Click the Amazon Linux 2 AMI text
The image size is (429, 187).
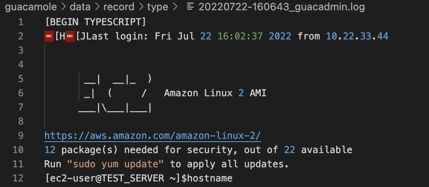pyautogui.click(x=215, y=93)
